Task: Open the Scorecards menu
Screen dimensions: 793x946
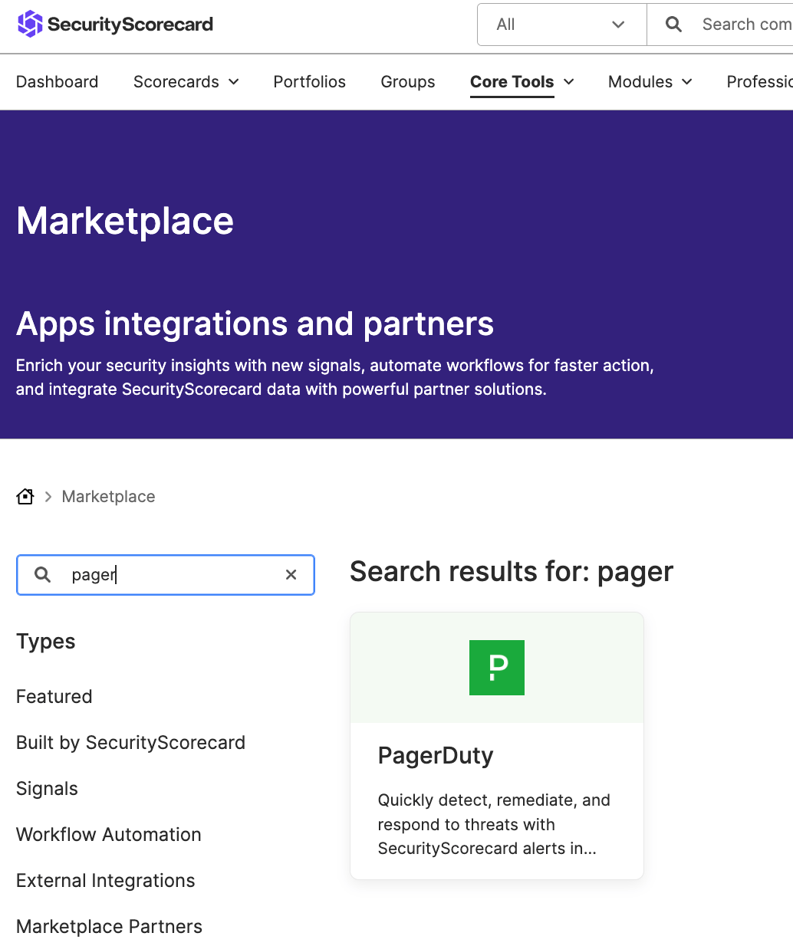Action: tap(186, 81)
